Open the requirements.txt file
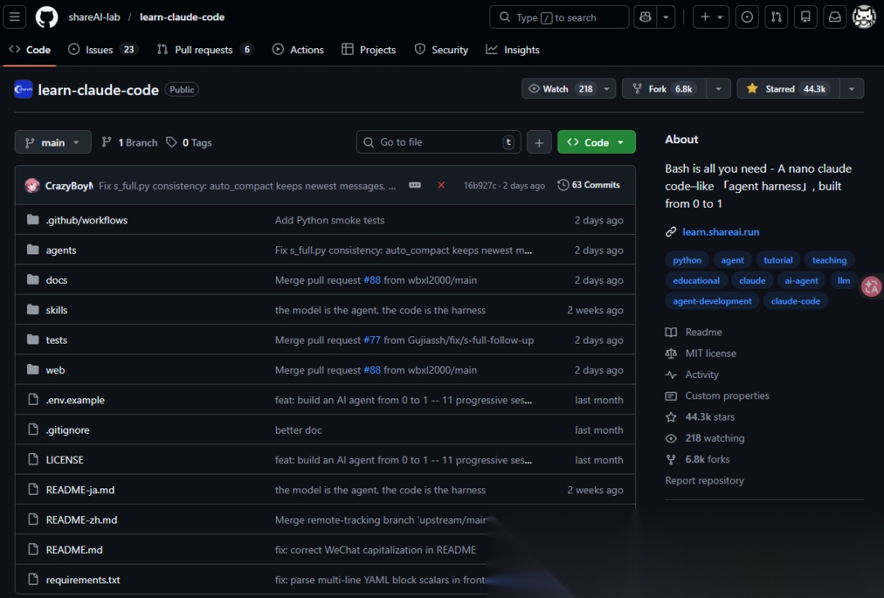The width and height of the screenshot is (884, 598). pos(83,579)
